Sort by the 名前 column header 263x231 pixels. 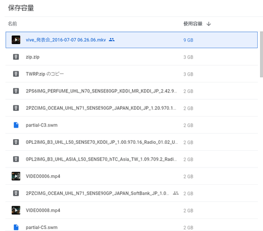point(12,24)
